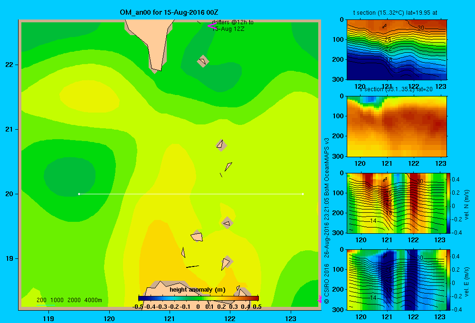Viewport: 475px width, 323px height.
Task: Click the '-0.5' tick on the height anomaly bar
Action: (138, 307)
